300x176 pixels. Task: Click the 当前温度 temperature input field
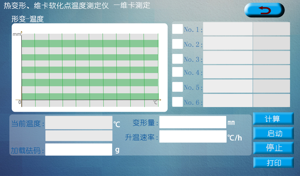tap(79, 122)
